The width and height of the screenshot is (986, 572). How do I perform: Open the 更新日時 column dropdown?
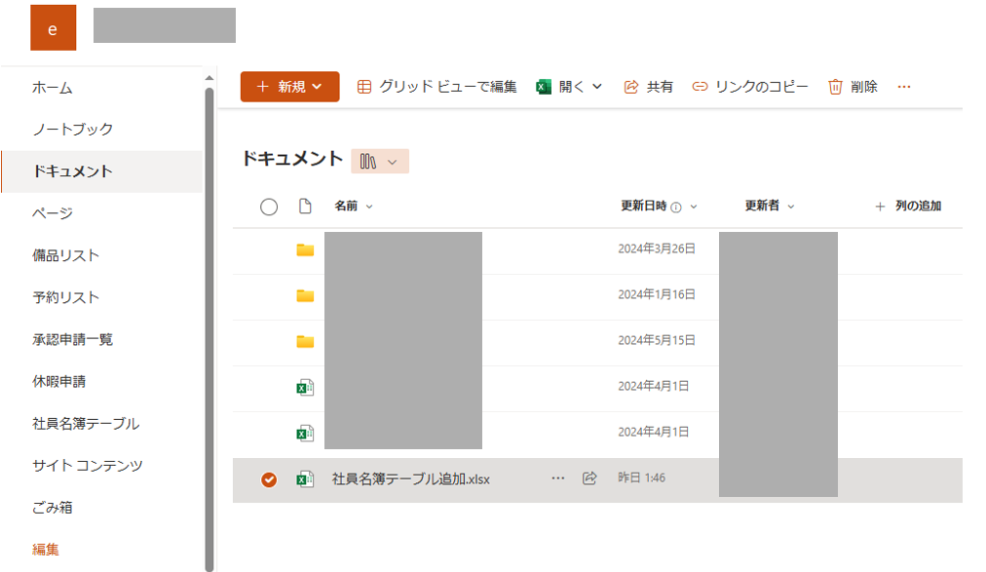point(694,207)
